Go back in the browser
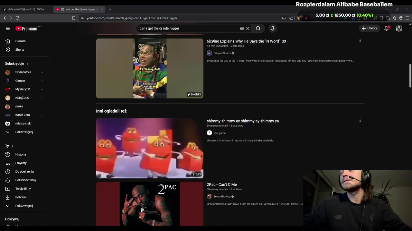 point(5,18)
